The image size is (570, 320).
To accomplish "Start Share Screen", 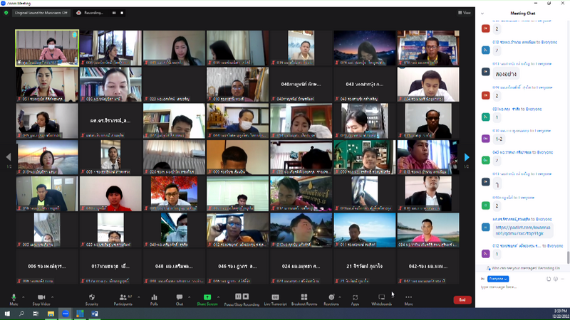I will coord(207,299).
